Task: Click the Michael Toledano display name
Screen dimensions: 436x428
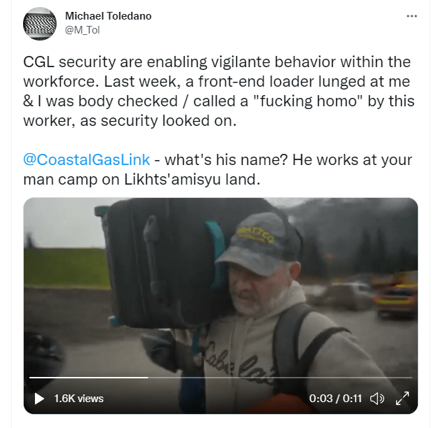Action: pos(108,16)
